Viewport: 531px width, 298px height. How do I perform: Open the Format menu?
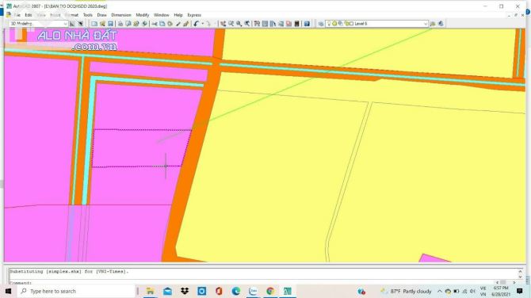tap(71, 15)
